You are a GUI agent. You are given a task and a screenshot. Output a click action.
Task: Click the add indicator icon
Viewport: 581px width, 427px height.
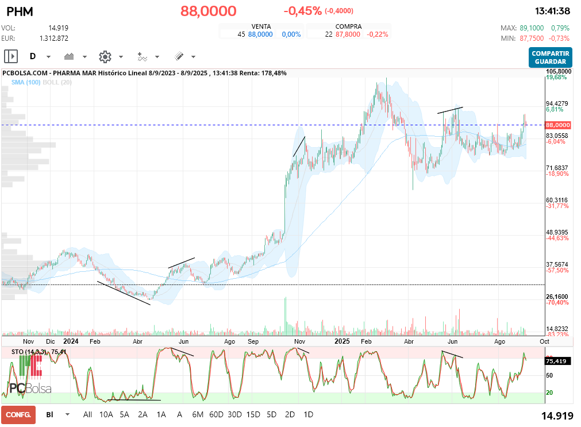pos(143,57)
